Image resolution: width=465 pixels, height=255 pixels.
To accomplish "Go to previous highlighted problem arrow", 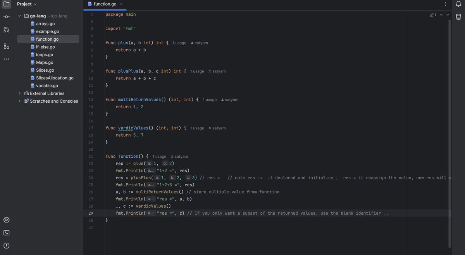I will tap(441, 15).
